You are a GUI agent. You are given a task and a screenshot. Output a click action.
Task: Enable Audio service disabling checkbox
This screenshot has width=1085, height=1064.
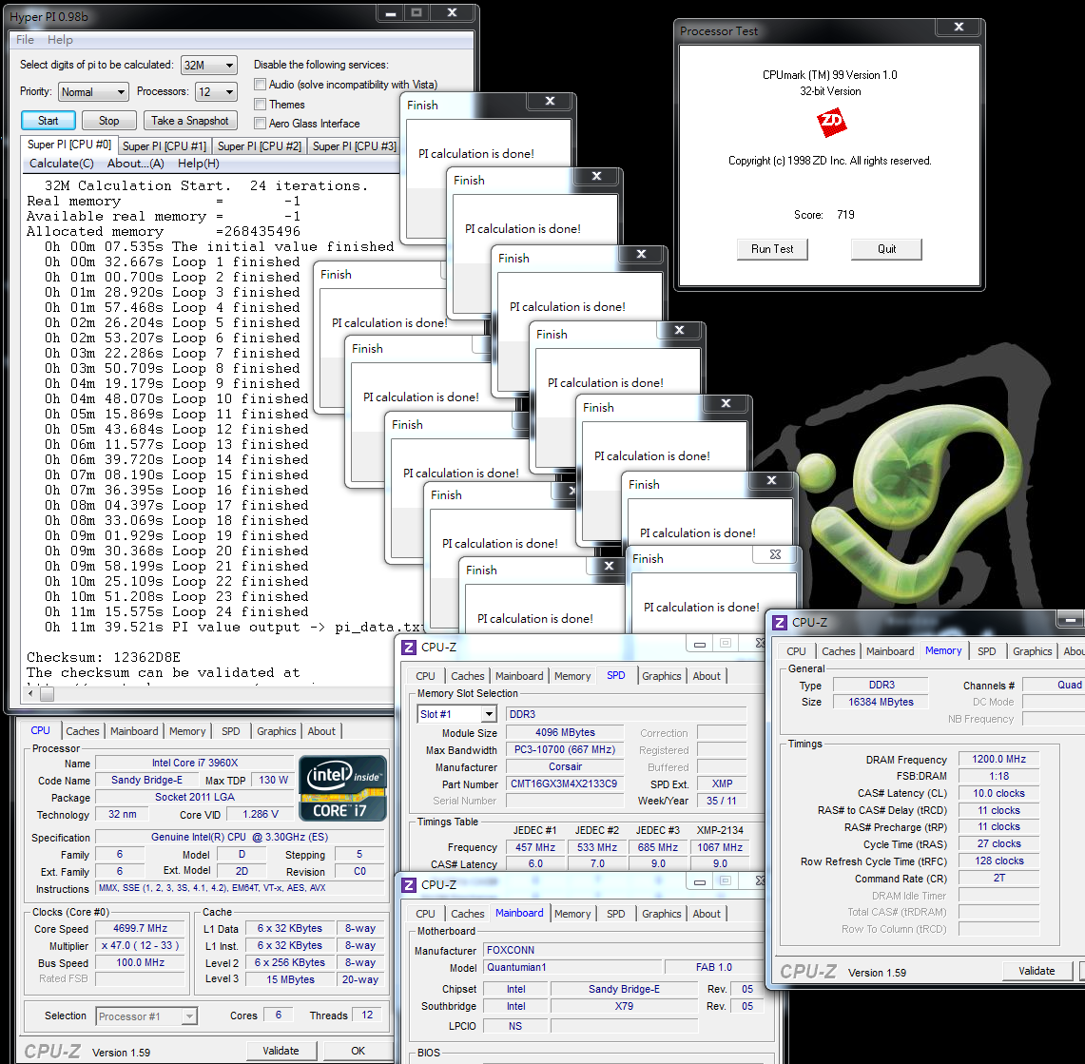(261, 85)
